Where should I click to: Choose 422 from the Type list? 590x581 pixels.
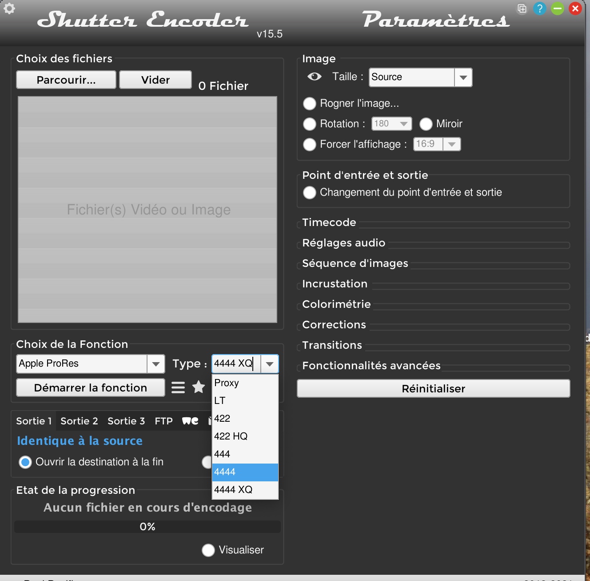click(245, 419)
